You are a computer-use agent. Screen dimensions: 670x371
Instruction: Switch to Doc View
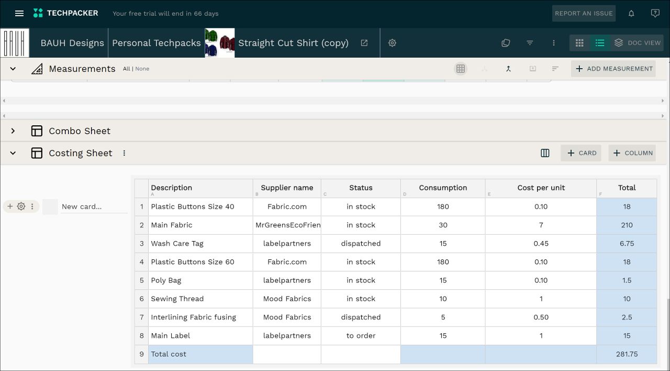coord(638,43)
